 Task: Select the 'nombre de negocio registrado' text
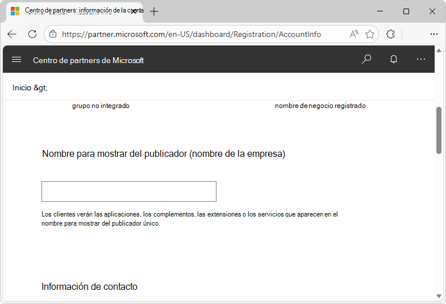320,106
